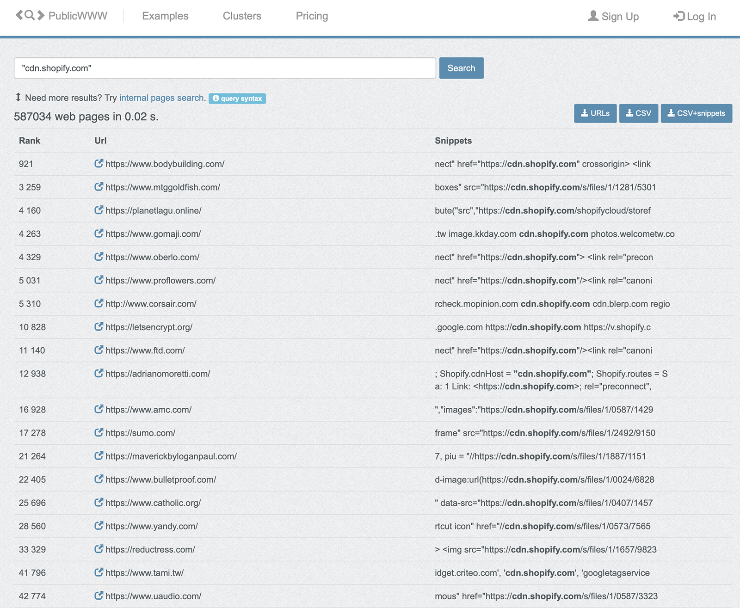The image size is (740, 608).
Task: Open external link icon for oberlo.com
Action: [x=99, y=257]
